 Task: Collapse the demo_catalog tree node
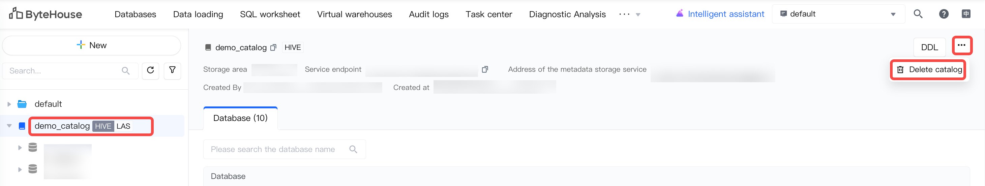(x=9, y=126)
